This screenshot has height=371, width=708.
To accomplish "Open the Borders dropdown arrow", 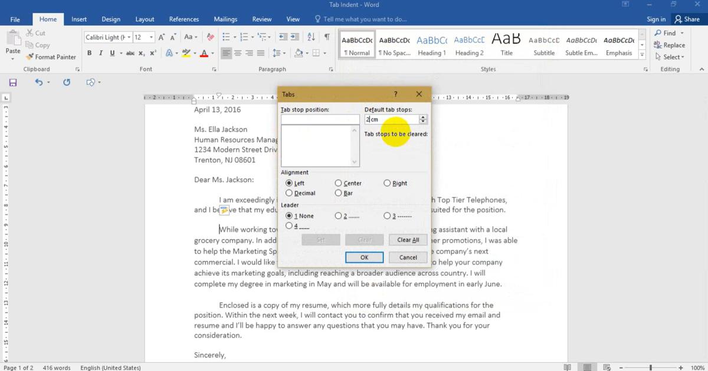I will tap(324, 53).
